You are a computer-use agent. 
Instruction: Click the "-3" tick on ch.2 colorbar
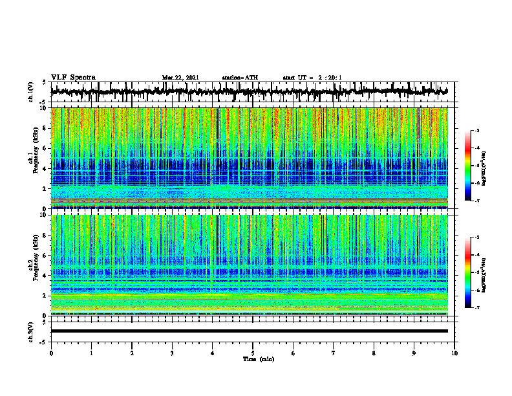click(x=477, y=237)
